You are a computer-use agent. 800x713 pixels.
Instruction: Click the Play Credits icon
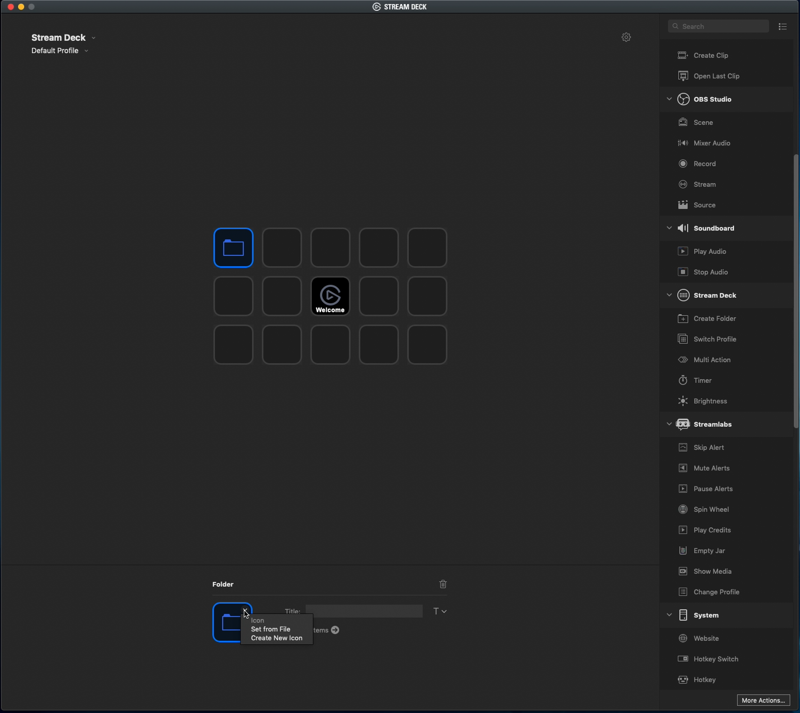(x=683, y=530)
